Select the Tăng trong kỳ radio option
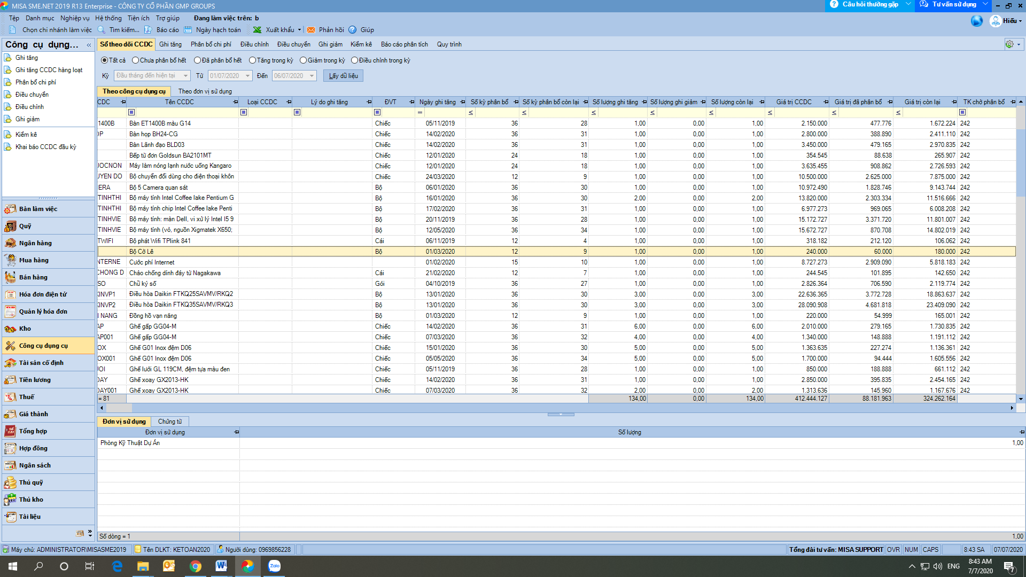1026x577 pixels. (x=252, y=60)
